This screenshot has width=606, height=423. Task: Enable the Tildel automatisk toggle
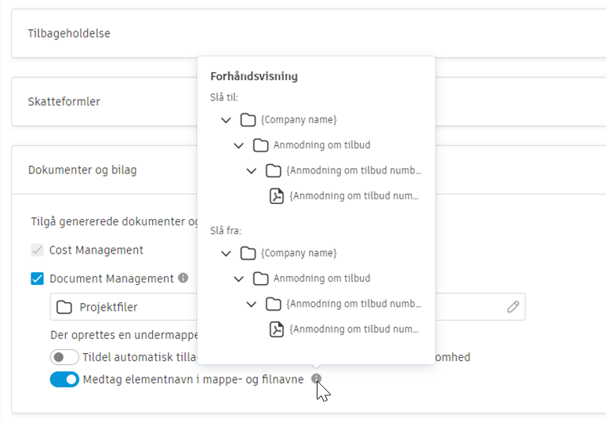coord(64,357)
